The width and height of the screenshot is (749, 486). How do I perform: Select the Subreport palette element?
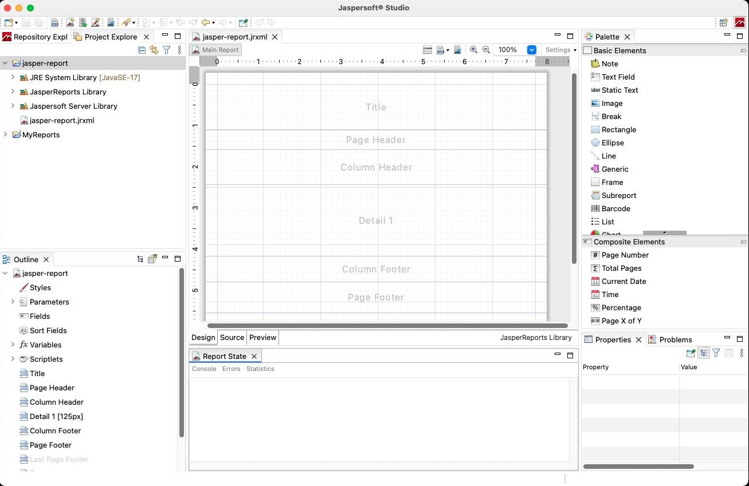613,195
